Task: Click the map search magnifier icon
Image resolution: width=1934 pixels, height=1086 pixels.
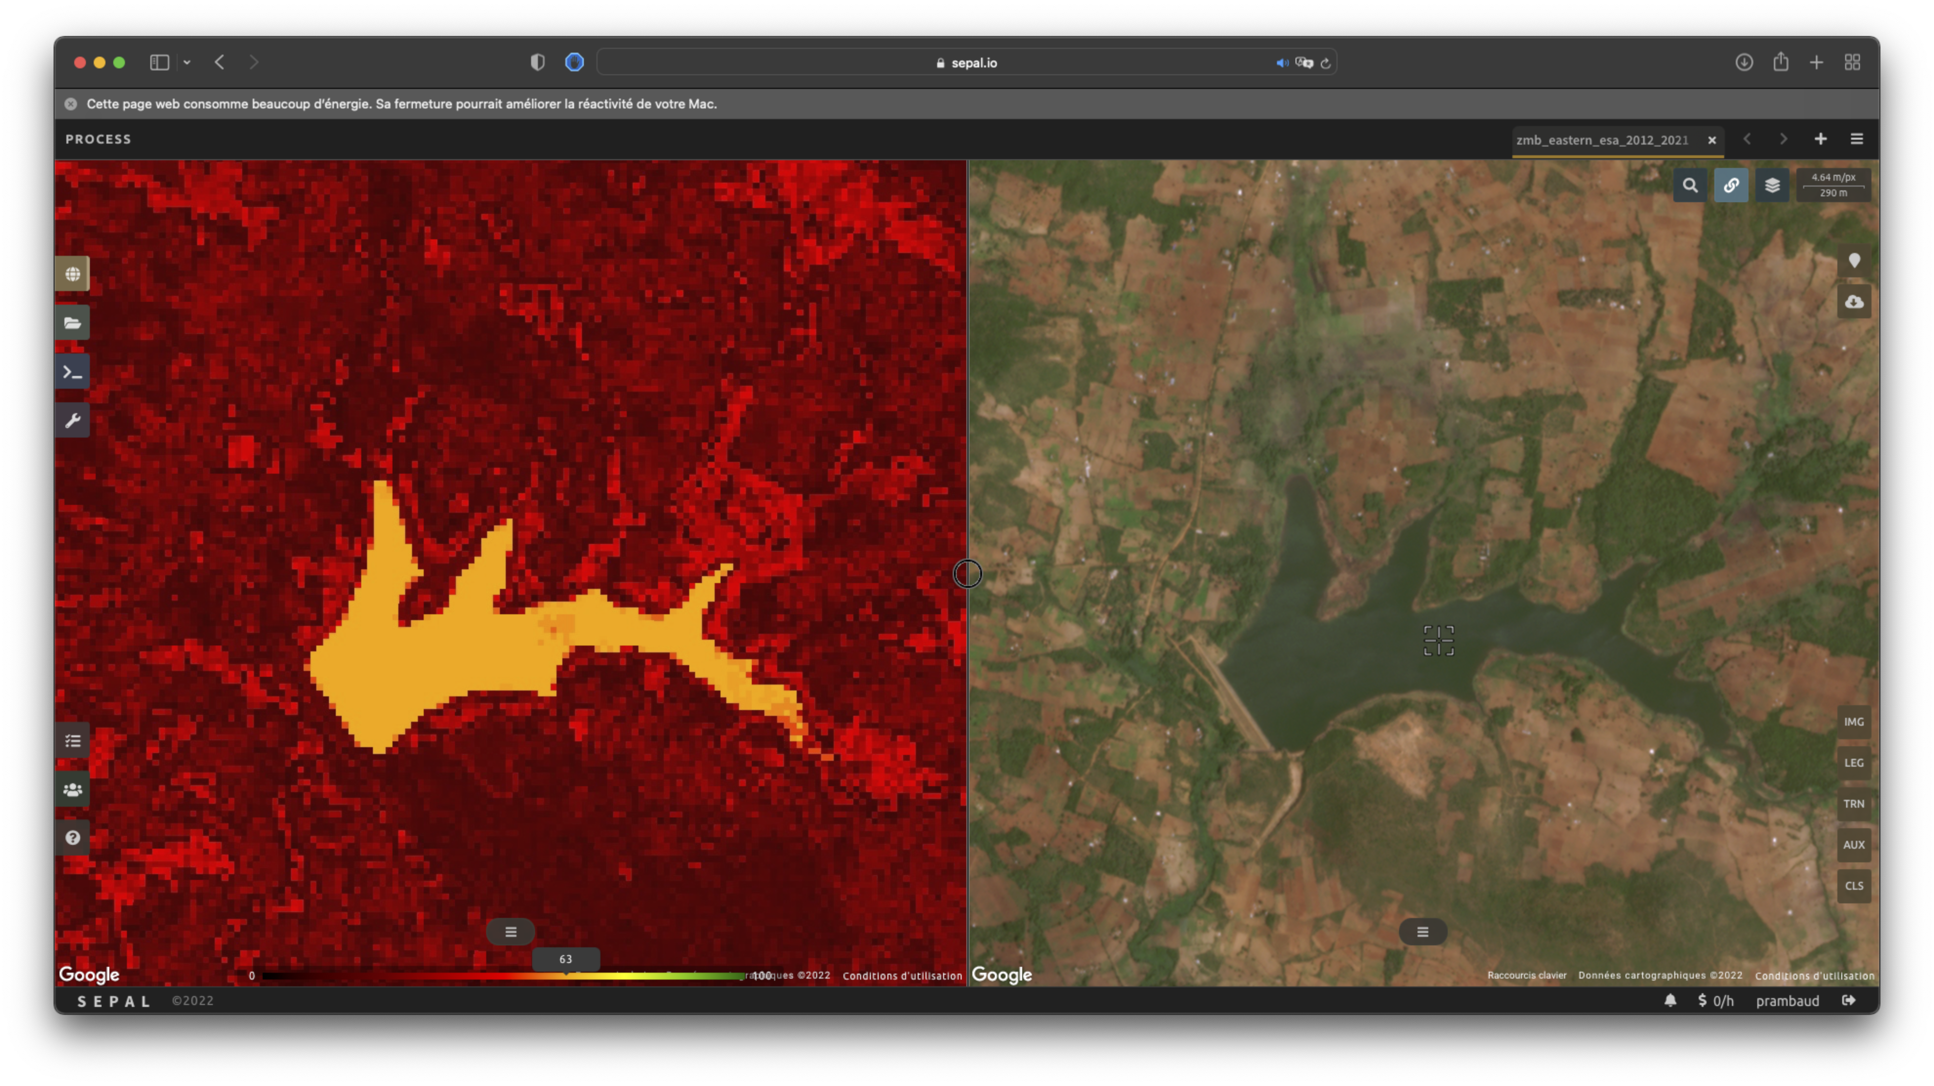Action: pos(1690,186)
